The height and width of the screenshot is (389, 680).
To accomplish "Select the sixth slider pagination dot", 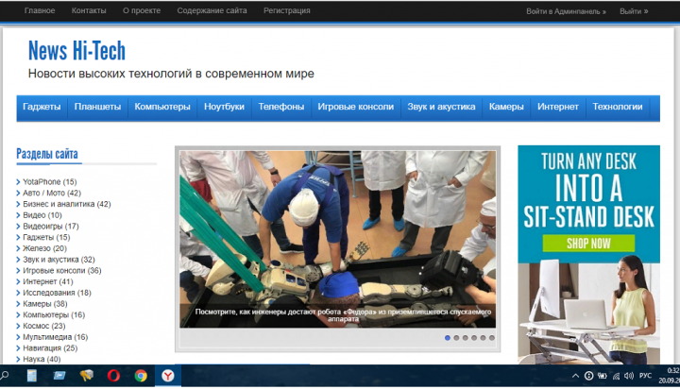I will (x=492, y=338).
